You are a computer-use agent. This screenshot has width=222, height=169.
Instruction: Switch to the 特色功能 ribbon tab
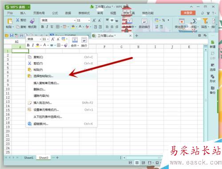click(x=148, y=13)
